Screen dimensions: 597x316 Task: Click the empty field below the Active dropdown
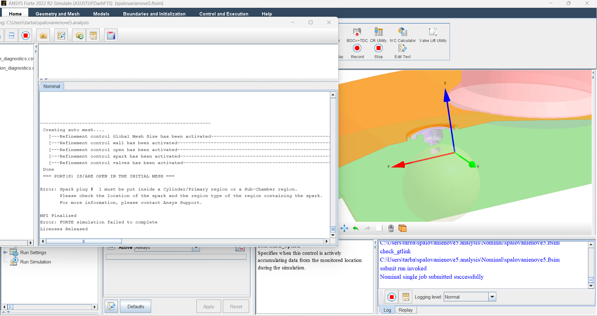point(176,257)
